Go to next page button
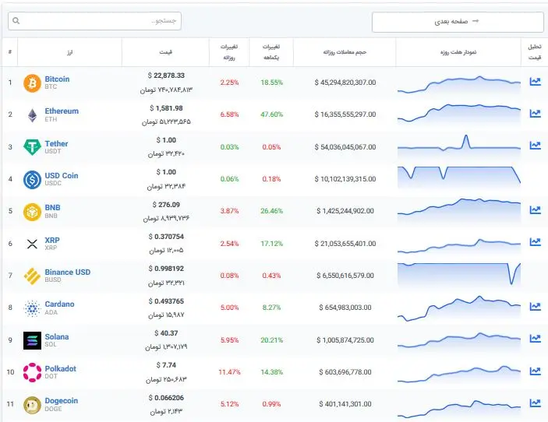548x422 pixels. click(x=458, y=22)
